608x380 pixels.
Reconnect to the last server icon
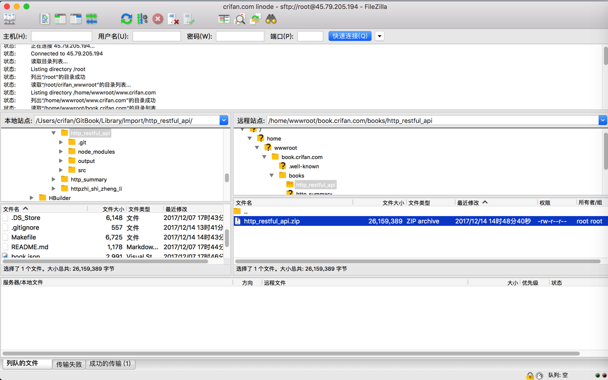tap(189, 19)
